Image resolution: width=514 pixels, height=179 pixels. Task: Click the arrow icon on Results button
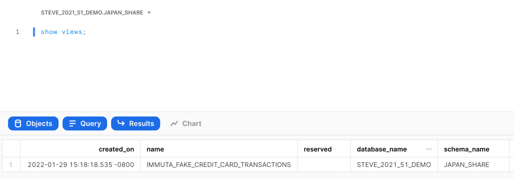[x=121, y=123]
